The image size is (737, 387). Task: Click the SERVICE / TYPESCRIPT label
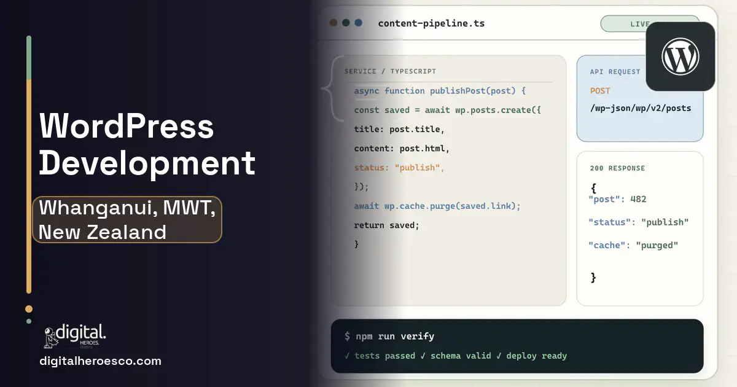pos(390,71)
